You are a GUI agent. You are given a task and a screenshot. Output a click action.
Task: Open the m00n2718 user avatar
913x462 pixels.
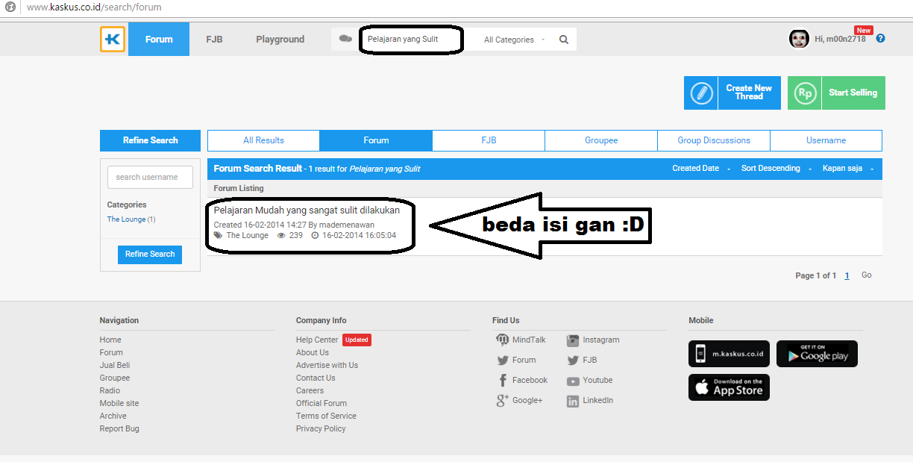(799, 39)
